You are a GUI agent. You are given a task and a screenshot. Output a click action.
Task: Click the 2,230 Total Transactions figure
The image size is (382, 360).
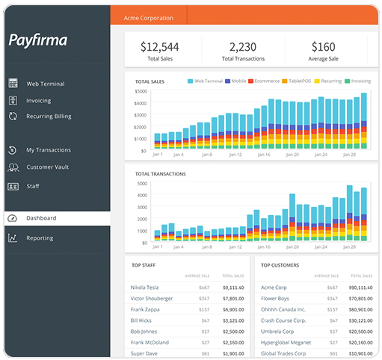pyautogui.click(x=243, y=47)
